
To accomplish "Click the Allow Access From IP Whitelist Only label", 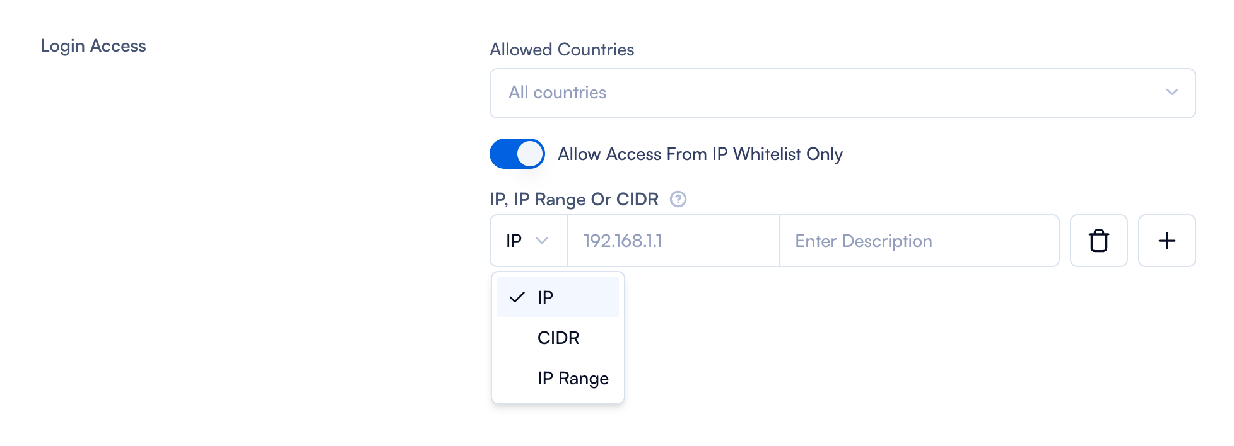I will (700, 154).
